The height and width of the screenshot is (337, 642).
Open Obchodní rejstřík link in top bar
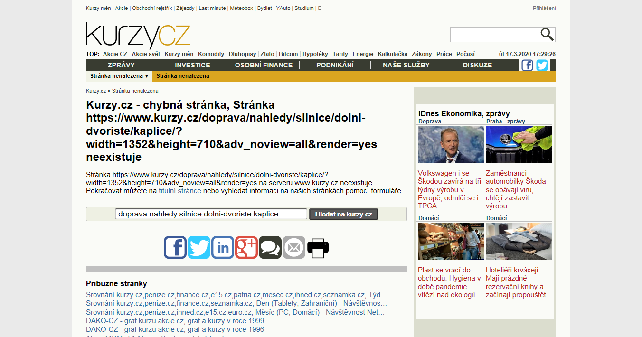coord(152,8)
